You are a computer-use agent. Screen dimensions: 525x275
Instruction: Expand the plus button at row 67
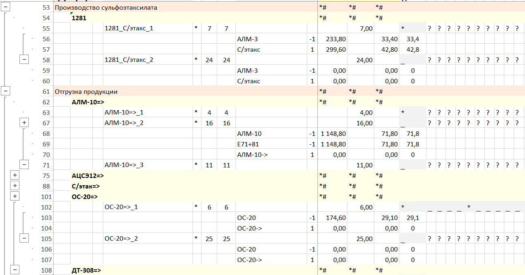[24, 123]
